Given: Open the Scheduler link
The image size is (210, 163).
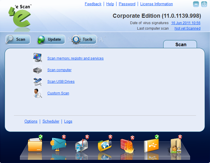Looking at the screenshot, I should click(x=51, y=121).
